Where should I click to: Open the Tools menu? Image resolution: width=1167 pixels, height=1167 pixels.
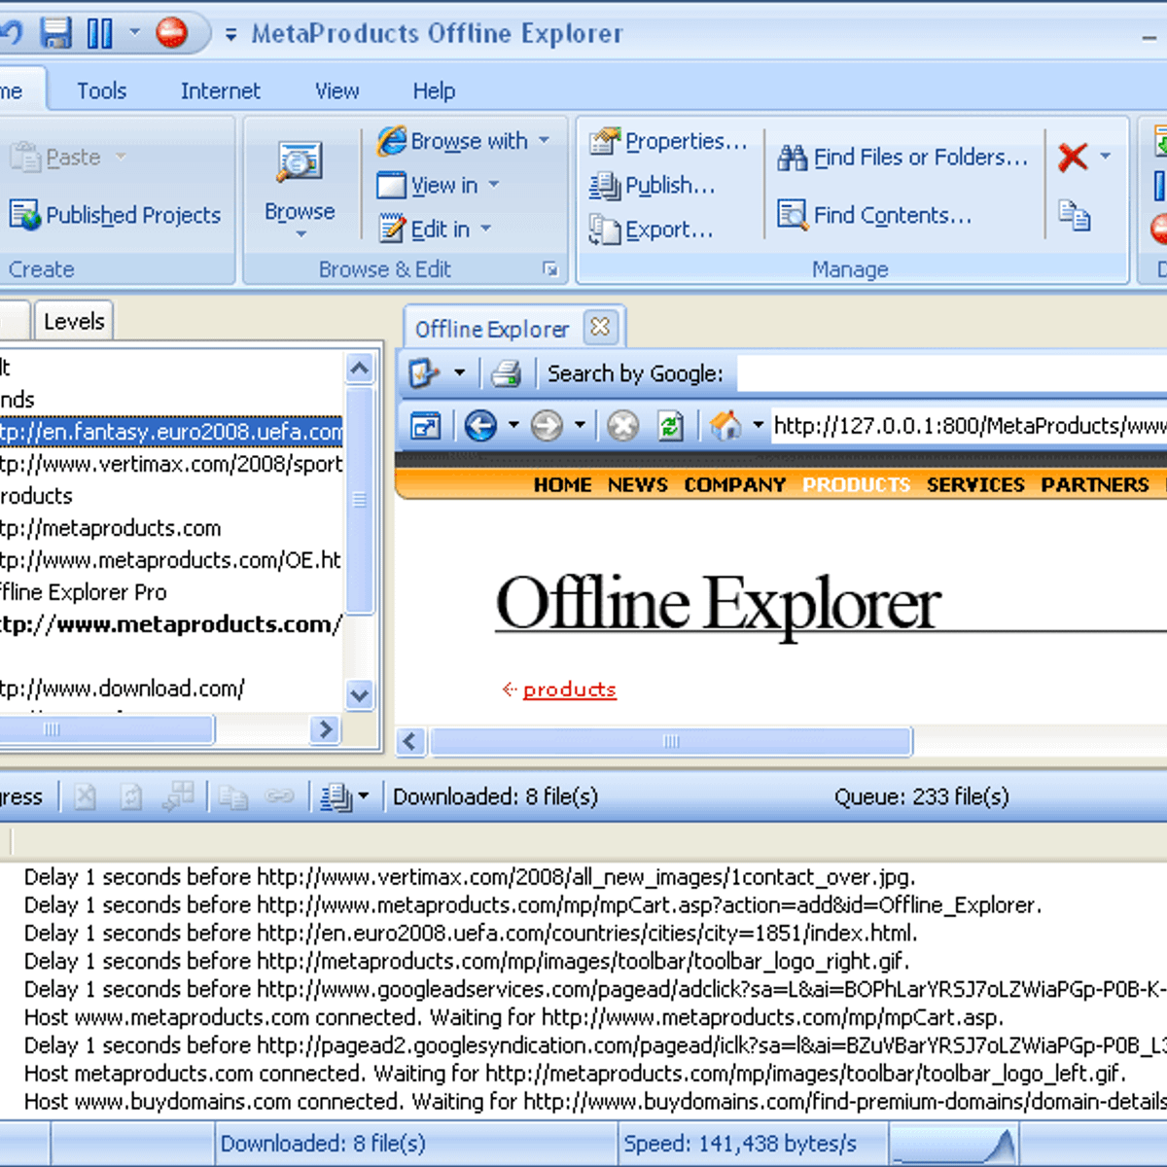pos(100,90)
